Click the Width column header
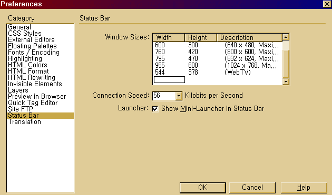 click(169, 38)
